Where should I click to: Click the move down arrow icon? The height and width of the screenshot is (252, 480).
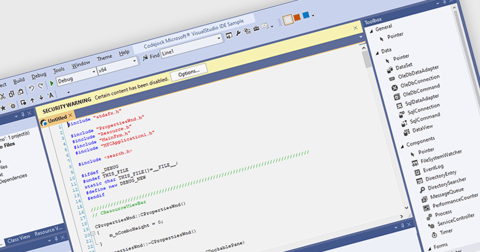pyautogui.click(x=41, y=97)
